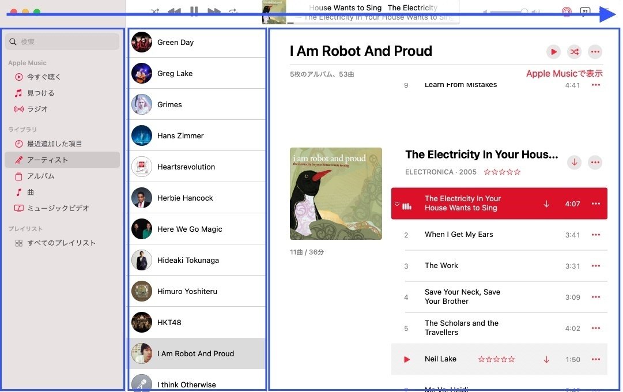Shuffle the artist's songs with the red shuffle button
Screen dimensions: 623x392
click(x=574, y=52)
